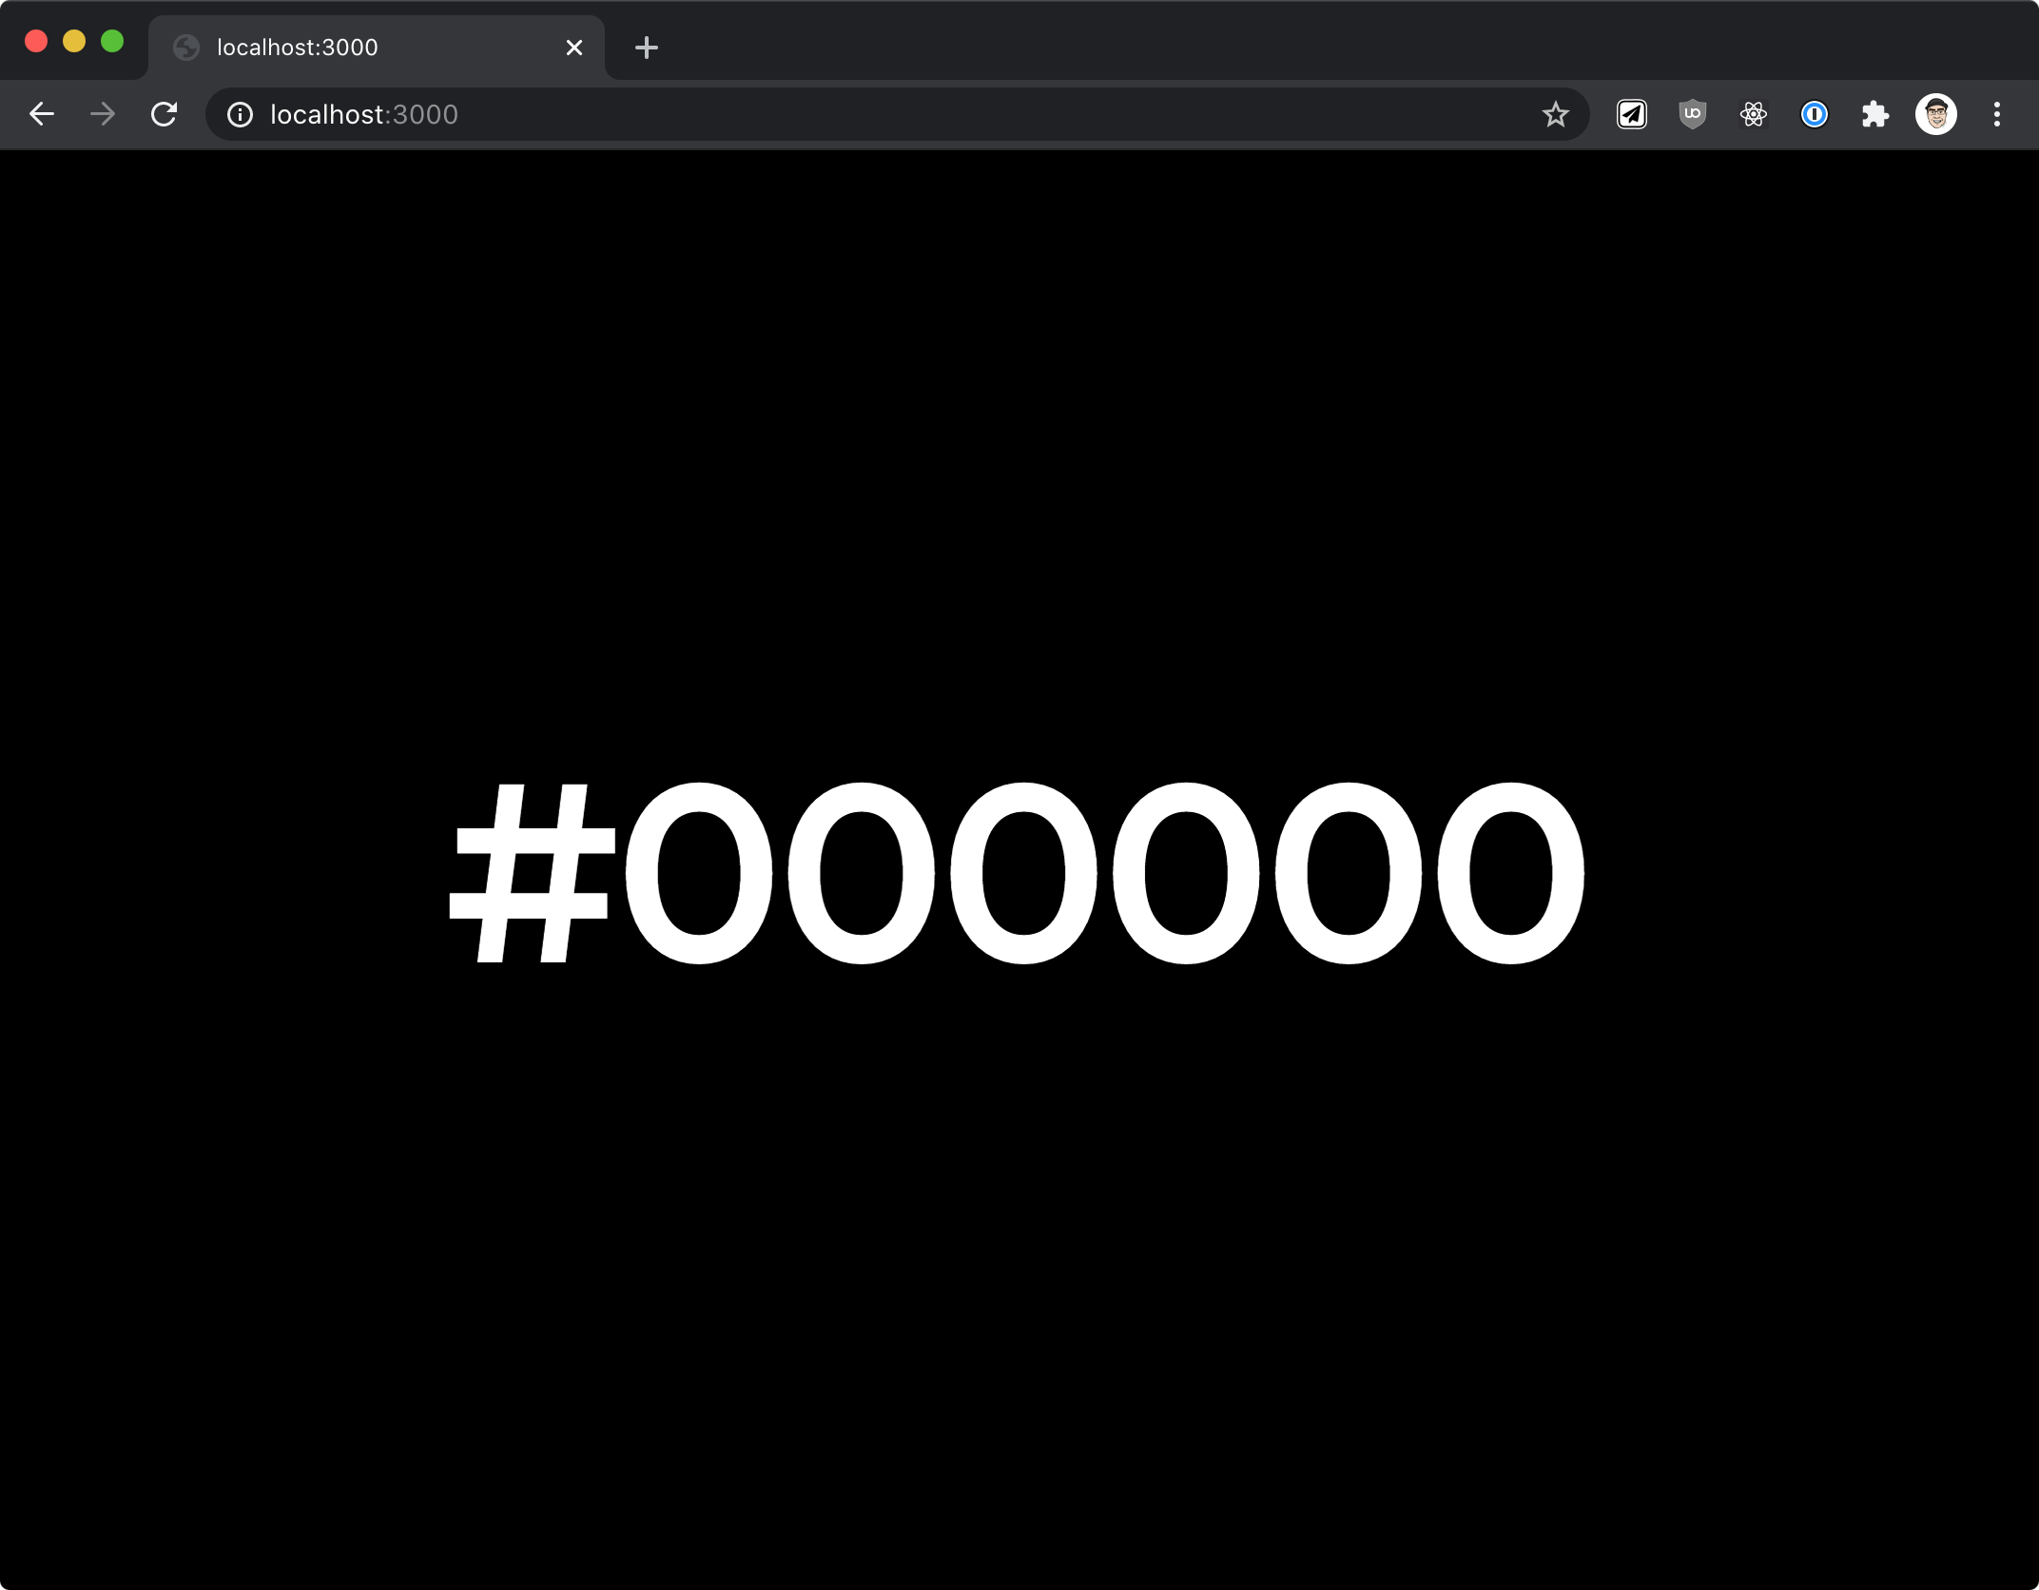Open the Chrome profile avatar menu
The image size is (2039, 1590).
tap(1936, 114)
